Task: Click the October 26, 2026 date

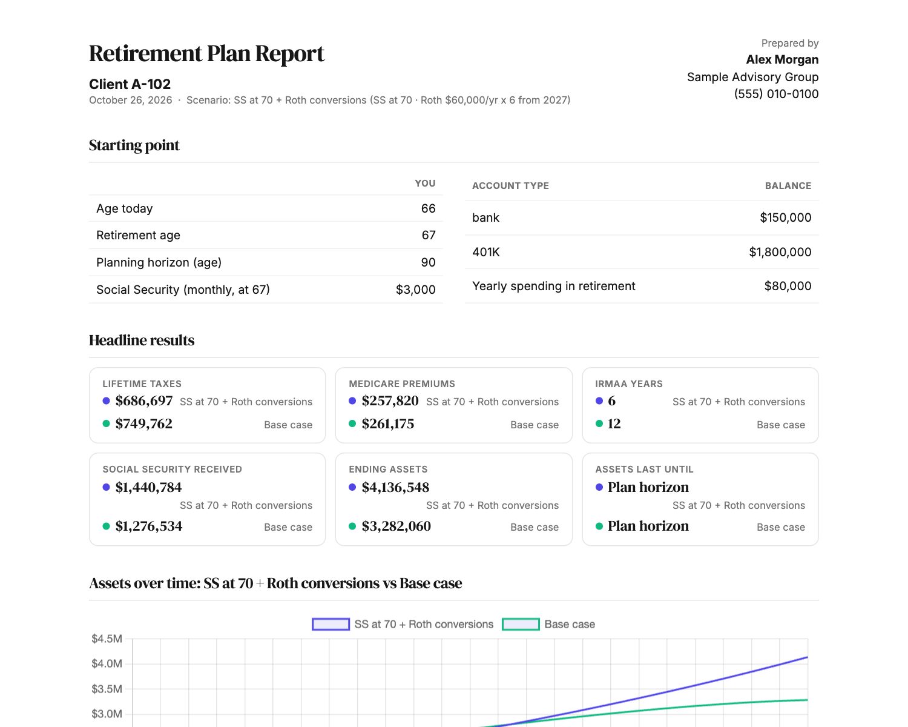Action: 131,100
